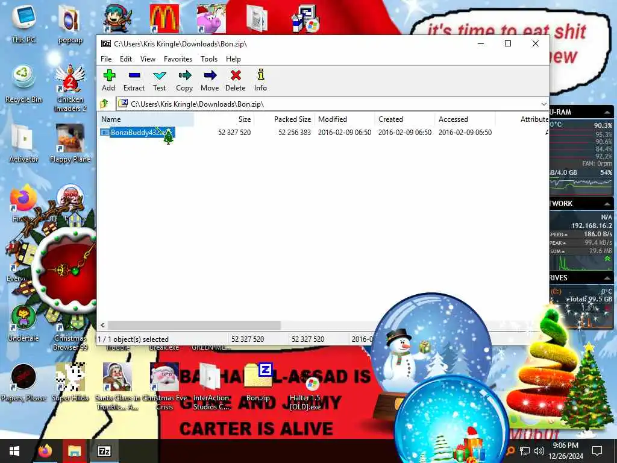Open the Recycle Bin desktop icon
This screenshot has height=463, width=617.
[23, 84]
